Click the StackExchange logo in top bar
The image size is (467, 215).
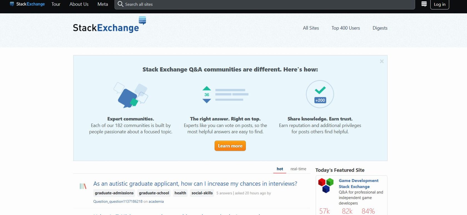point(27,4)
